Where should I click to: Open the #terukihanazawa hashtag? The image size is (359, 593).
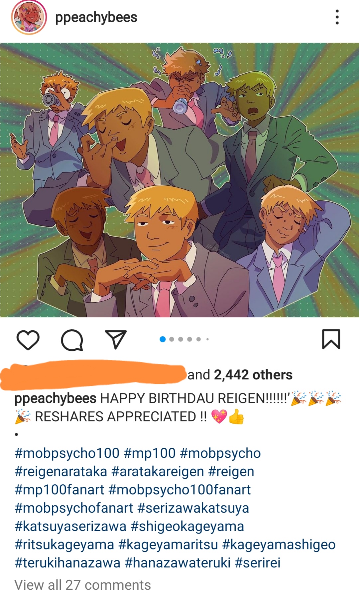(x=67, y=563)
